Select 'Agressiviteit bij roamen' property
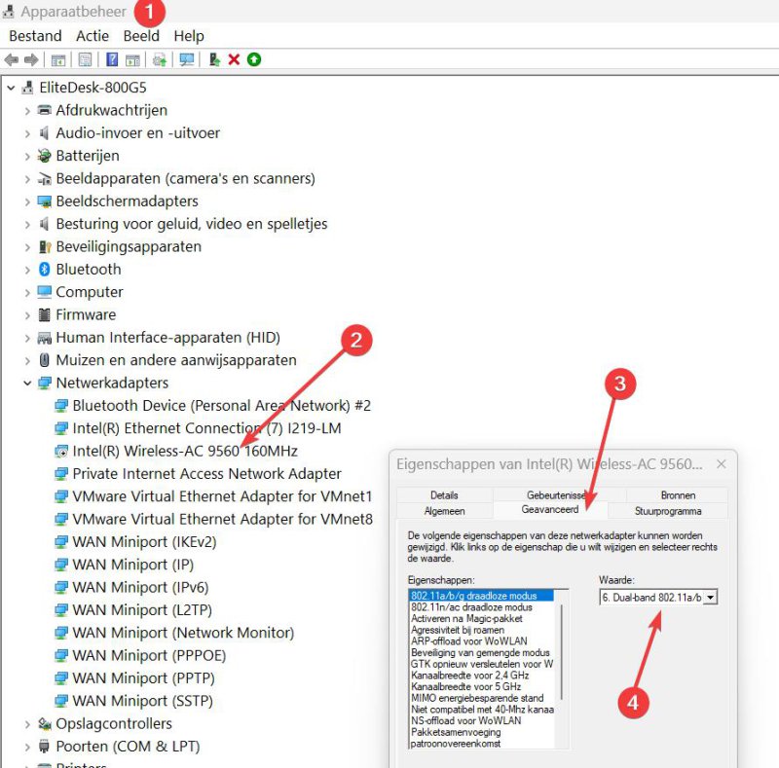 [458, 630]
